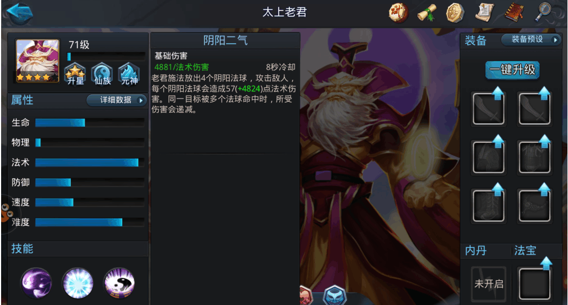Click the 一键升级 one-click upgrade button
This screenshot has height=305, width=568.
click(x=512, y=70)
